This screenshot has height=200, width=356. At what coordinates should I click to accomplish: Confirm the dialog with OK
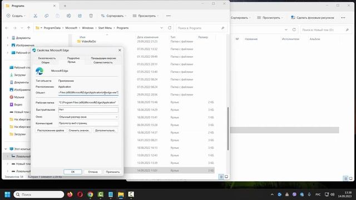(x=73, y=172)
